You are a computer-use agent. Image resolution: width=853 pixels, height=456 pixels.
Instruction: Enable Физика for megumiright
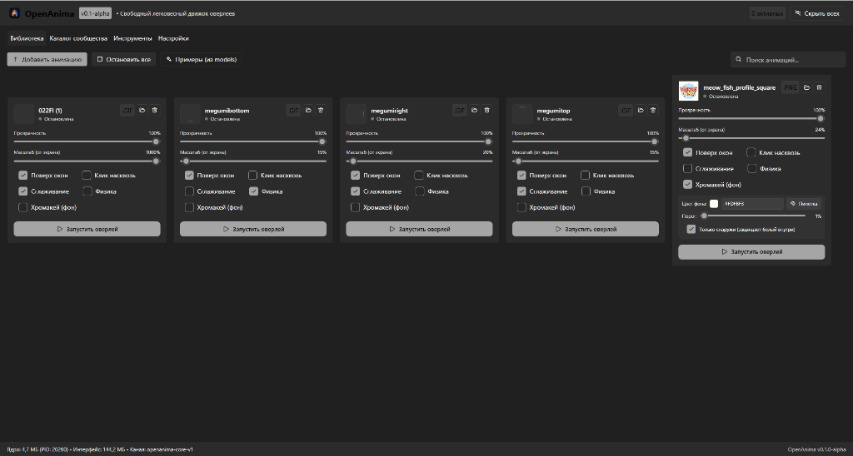click(420, 191)
